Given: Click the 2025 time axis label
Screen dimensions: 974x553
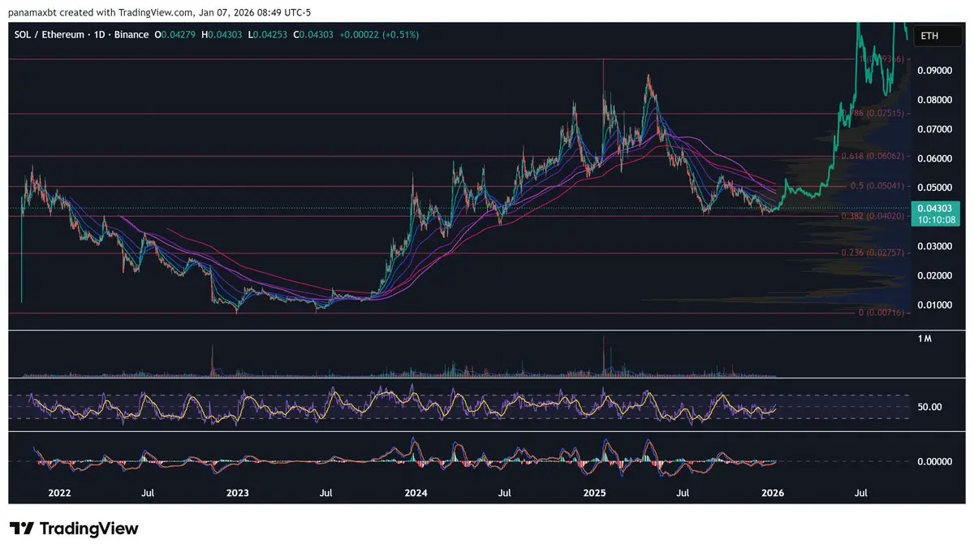Looking at the screenshot, I should (595, 493).
